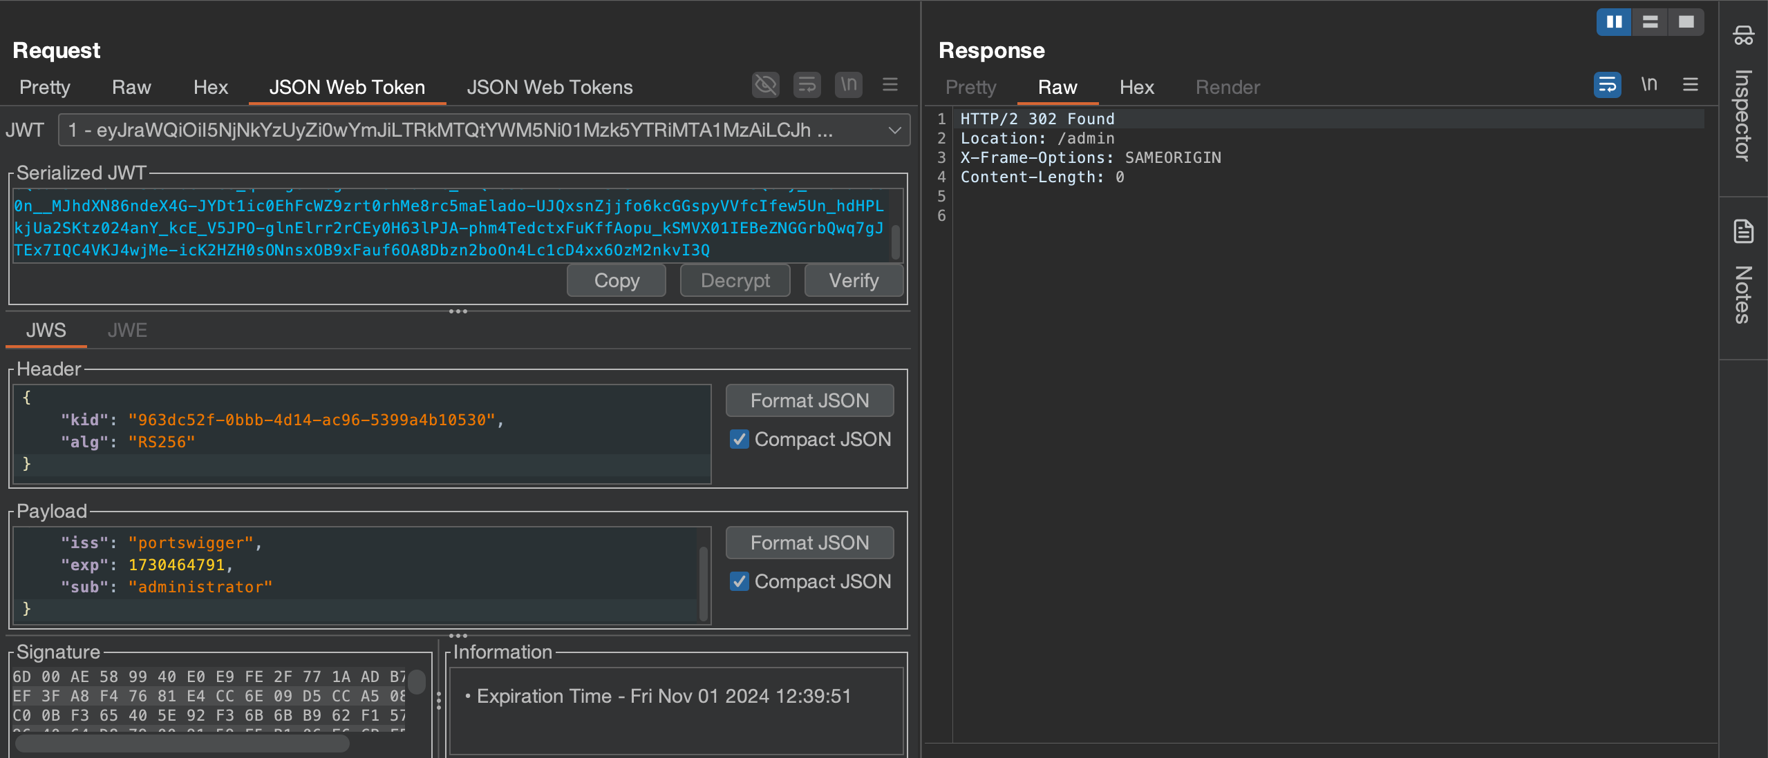1768x758 pixels.
Task: Click the Signature horizontal scrollbar
Action: coord(182,744)
